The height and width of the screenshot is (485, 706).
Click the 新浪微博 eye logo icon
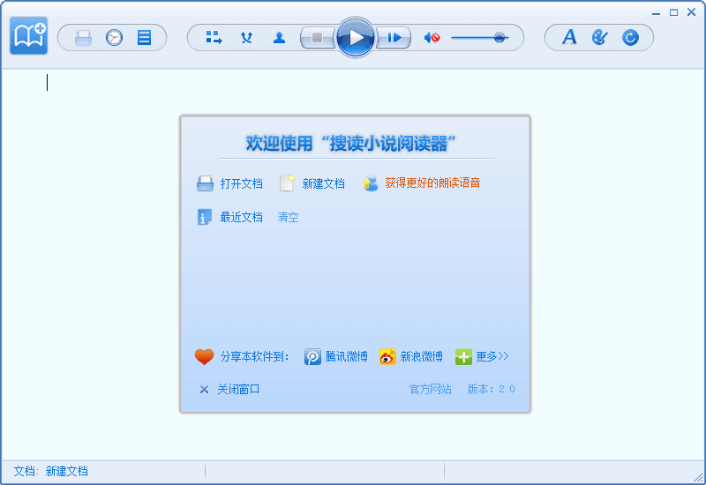387,357
